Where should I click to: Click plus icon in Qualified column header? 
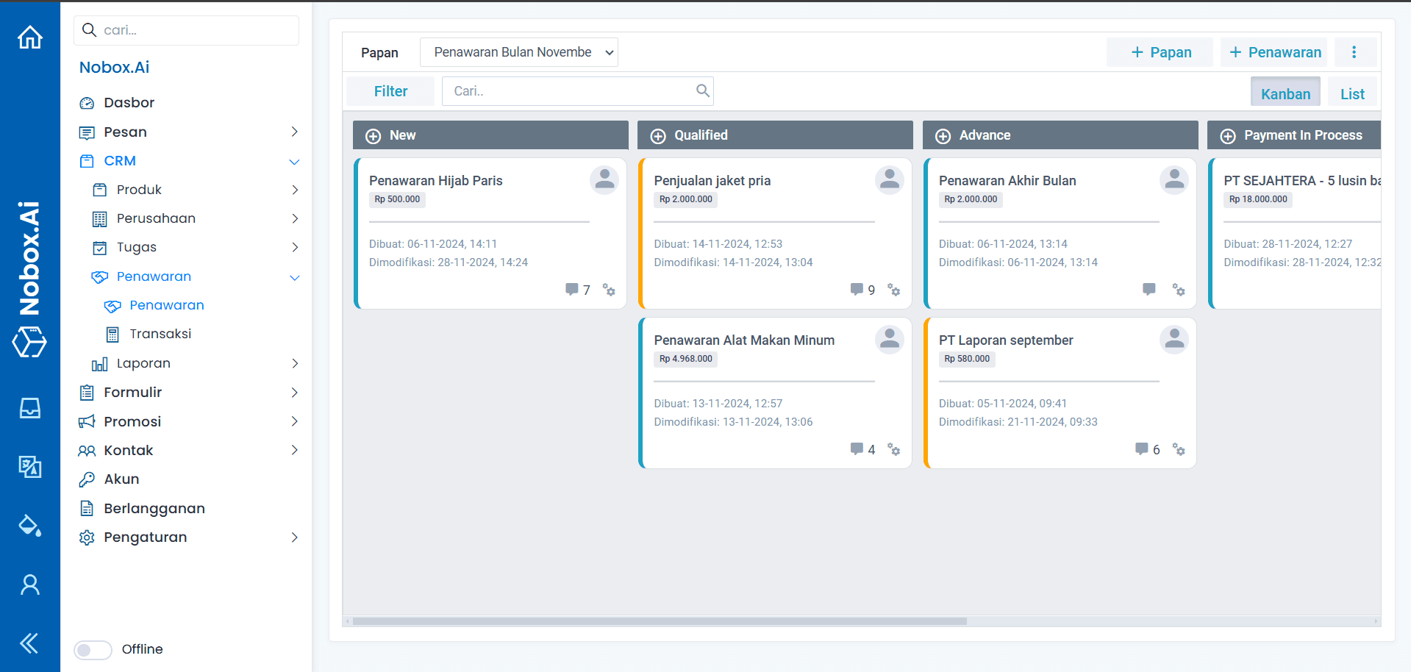click(x=658, y=136)
